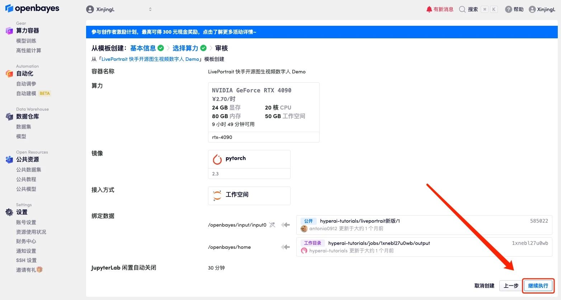This screenshot has height=300, width=561.
Task: Click the 数据仓库 Data Warehouse icon
Action: 9,117
